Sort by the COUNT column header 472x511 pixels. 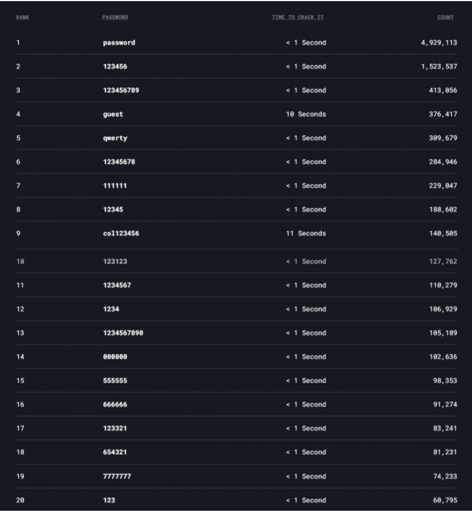click(x=445, y=17)
